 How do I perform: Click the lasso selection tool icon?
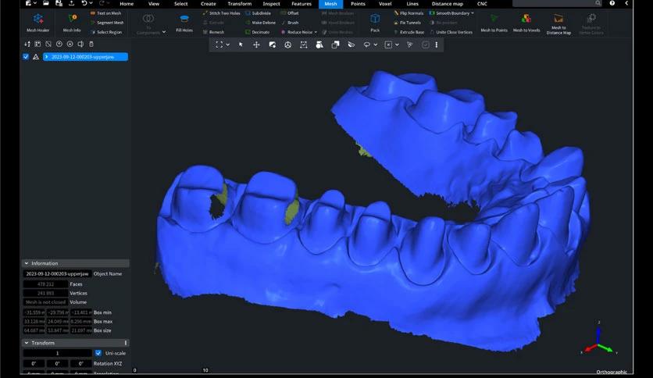(x=366, y=45)
